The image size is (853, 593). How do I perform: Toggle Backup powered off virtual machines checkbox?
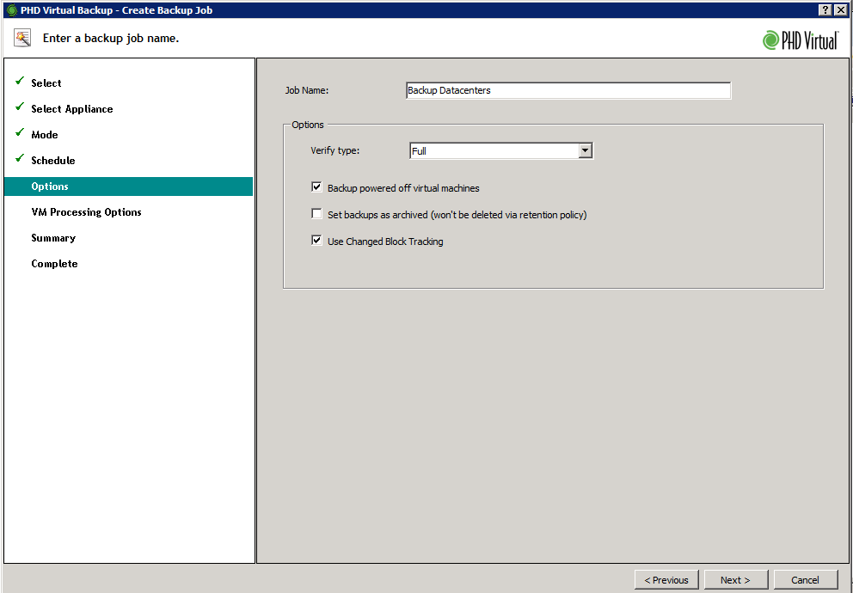click(316, 187)
